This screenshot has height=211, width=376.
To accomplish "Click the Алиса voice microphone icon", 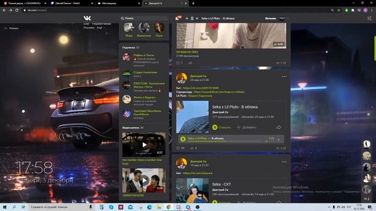I will (90, 207).
